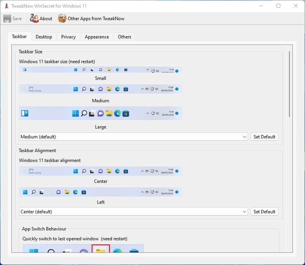Go to the Others tab
Screen dimensions: 305x265
click(x=124, y=37)
